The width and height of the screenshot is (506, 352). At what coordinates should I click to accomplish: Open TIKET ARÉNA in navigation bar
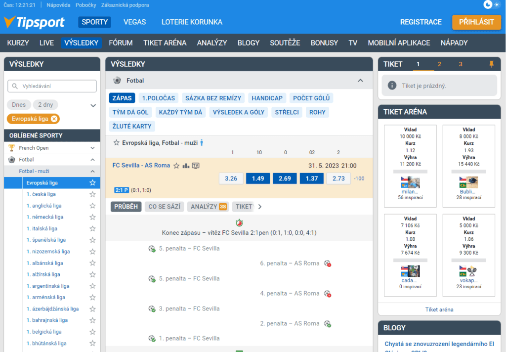165,43
